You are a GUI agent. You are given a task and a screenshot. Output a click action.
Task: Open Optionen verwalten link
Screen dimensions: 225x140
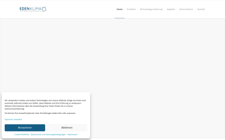pos(13,119)
